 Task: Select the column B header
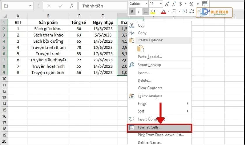(x=48, y=16)
